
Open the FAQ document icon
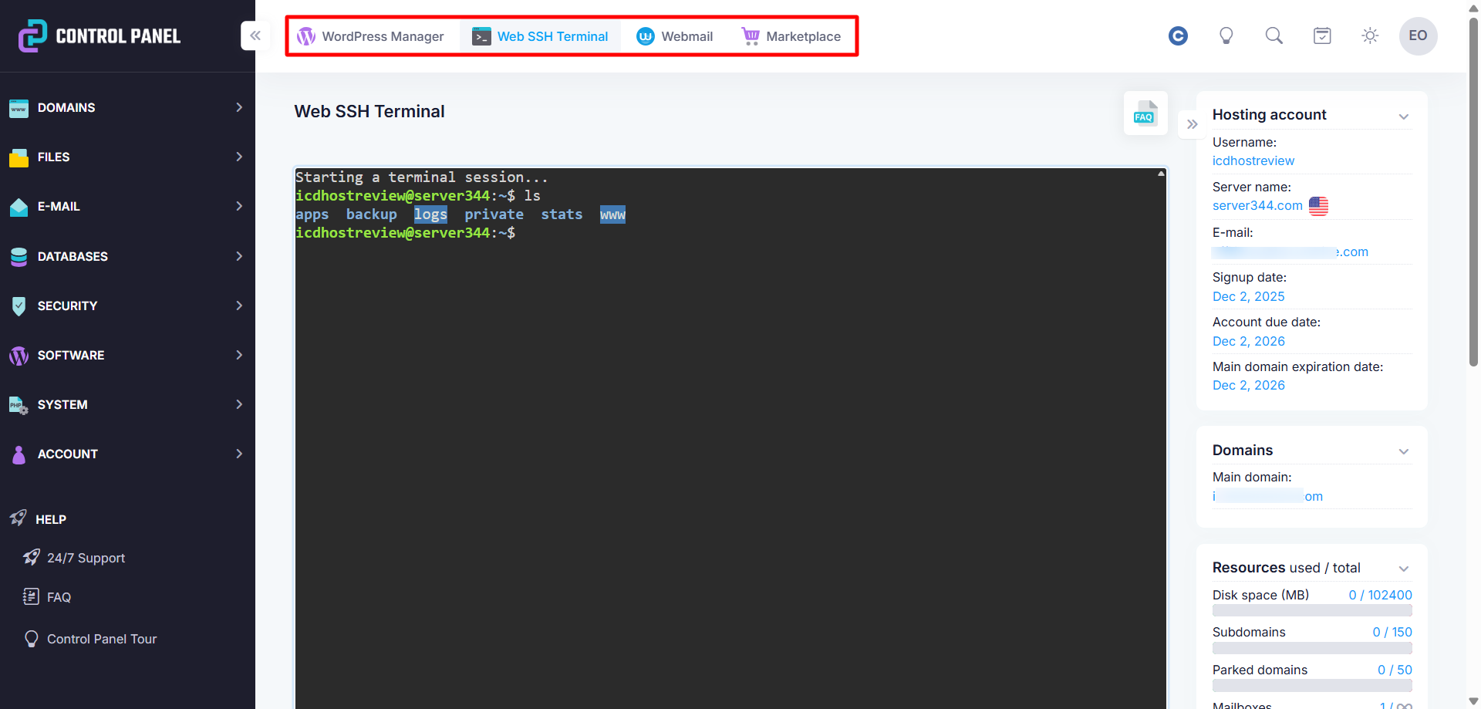click(1145, 113)
